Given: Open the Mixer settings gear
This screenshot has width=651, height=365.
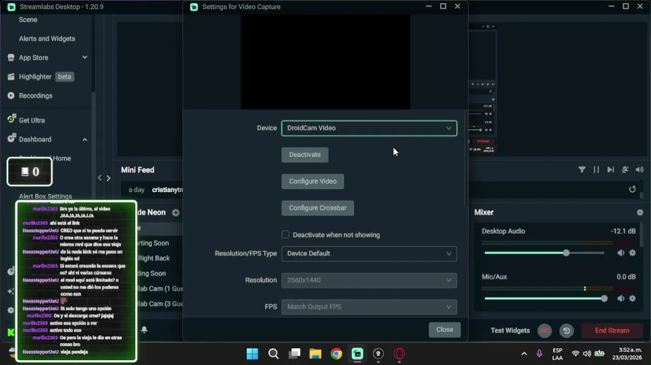Looking at the screenshot, I should (x=640, y=212).
